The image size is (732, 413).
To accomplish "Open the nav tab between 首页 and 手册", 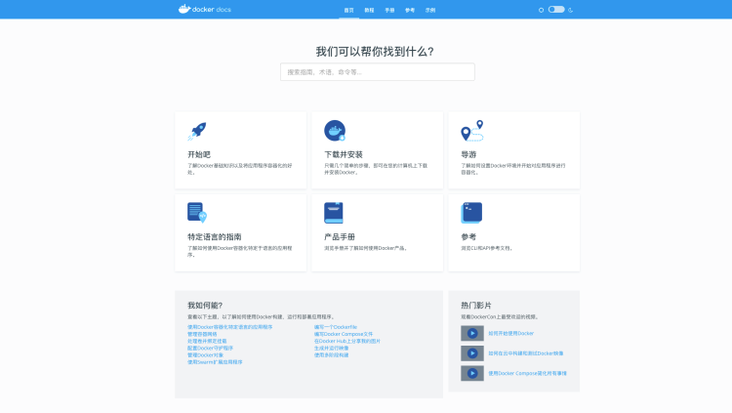I will point(369,10).
